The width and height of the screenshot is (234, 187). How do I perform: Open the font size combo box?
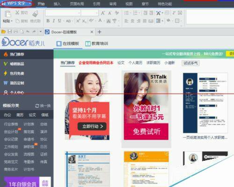[x=89, y=13]
